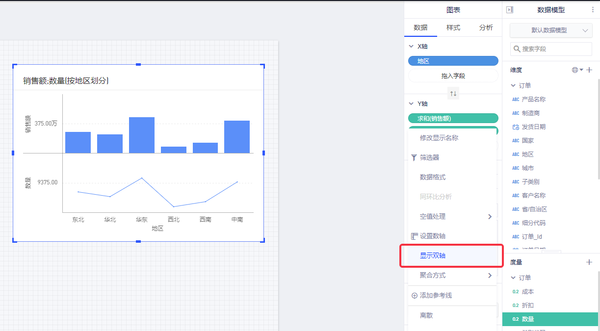Expand the 空值处理 submenu

(489, 216)
